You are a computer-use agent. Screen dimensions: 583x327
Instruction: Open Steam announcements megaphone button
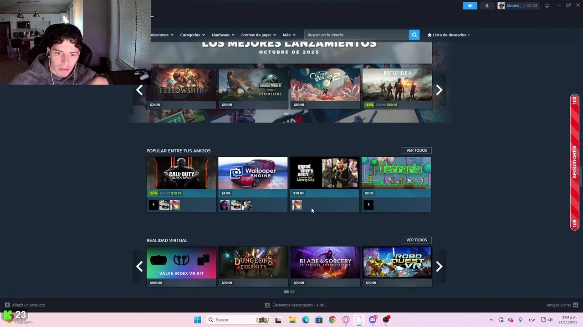pos(470,6)
